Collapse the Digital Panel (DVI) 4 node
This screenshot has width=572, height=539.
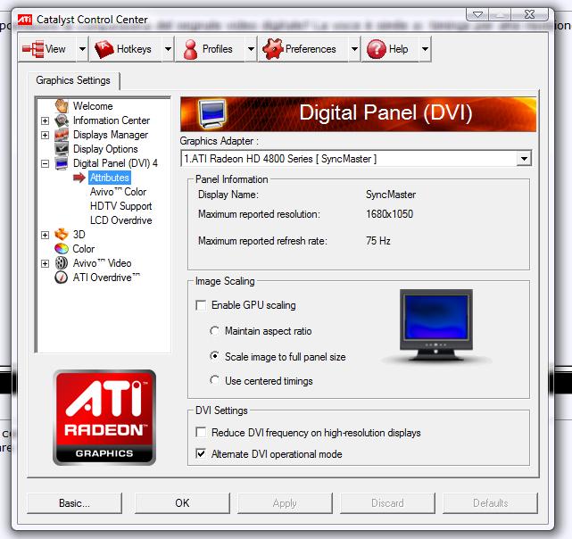point(45,163)
